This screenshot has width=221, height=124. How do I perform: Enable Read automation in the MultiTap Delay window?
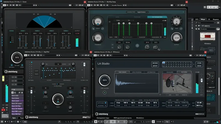95,5
